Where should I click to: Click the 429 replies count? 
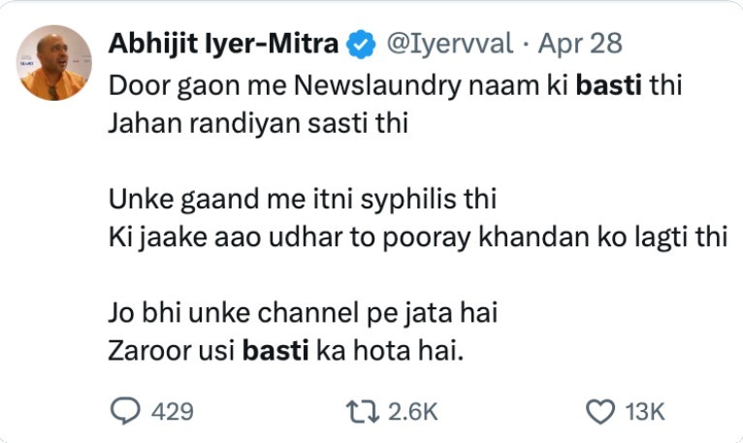[173, 411]
